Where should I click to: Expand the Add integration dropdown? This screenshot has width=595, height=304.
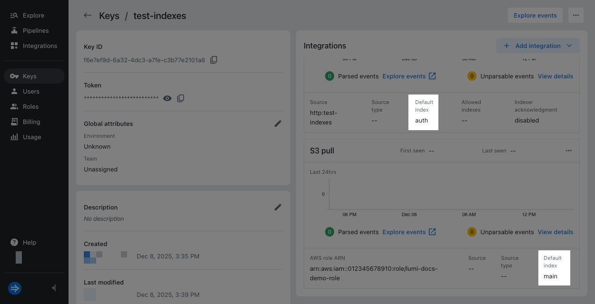(x=569, y=46)
